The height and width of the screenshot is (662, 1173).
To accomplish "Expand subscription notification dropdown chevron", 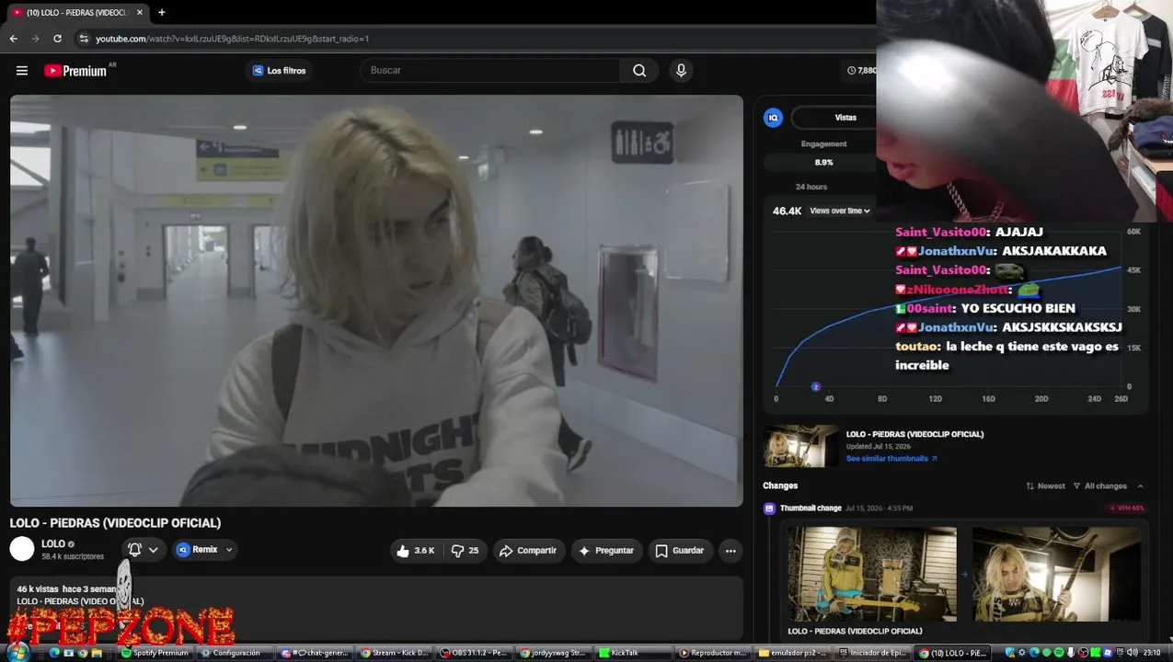I will point(154,550).
